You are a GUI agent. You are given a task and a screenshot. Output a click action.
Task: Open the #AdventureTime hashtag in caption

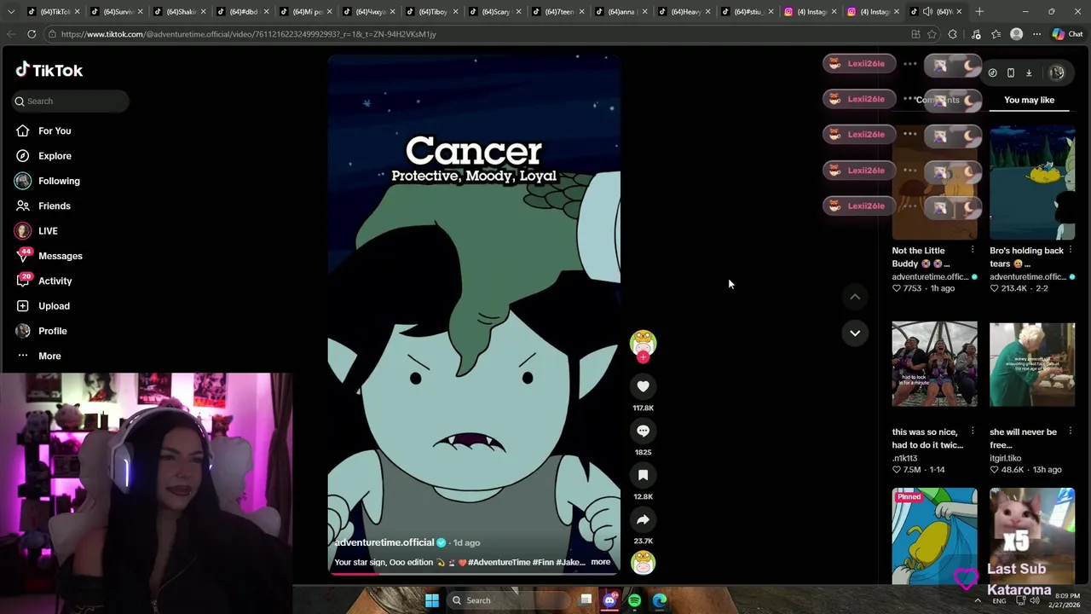coord(499,562)
